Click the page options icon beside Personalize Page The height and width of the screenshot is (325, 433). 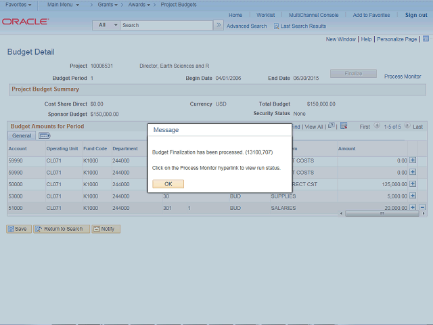[426, 39]
